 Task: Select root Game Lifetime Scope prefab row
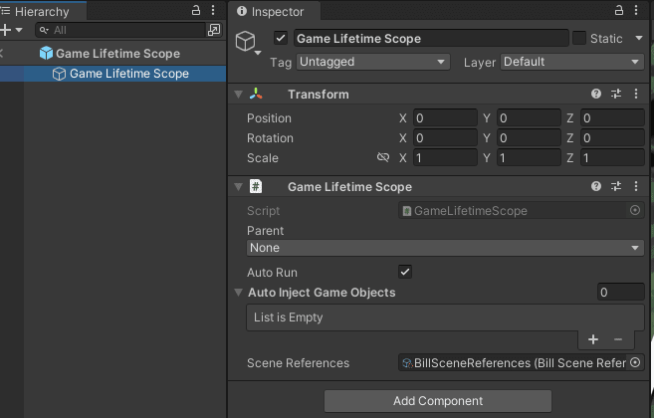coord(113,54)
